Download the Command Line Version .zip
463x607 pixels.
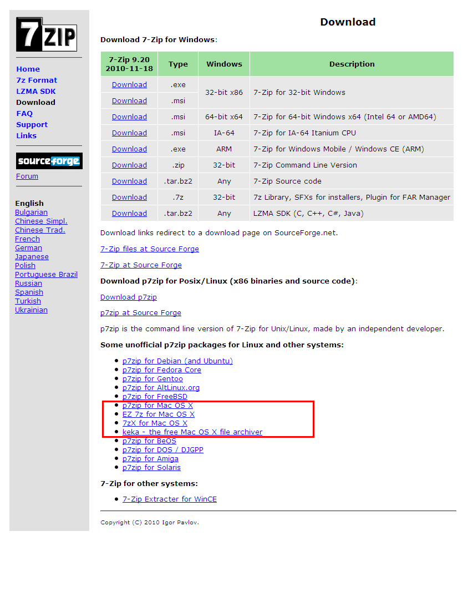pos(129,165)
